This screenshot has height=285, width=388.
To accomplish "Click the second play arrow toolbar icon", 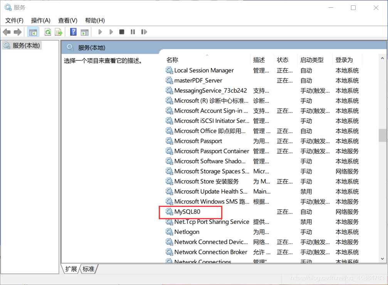I will click(x=111, y=32).
